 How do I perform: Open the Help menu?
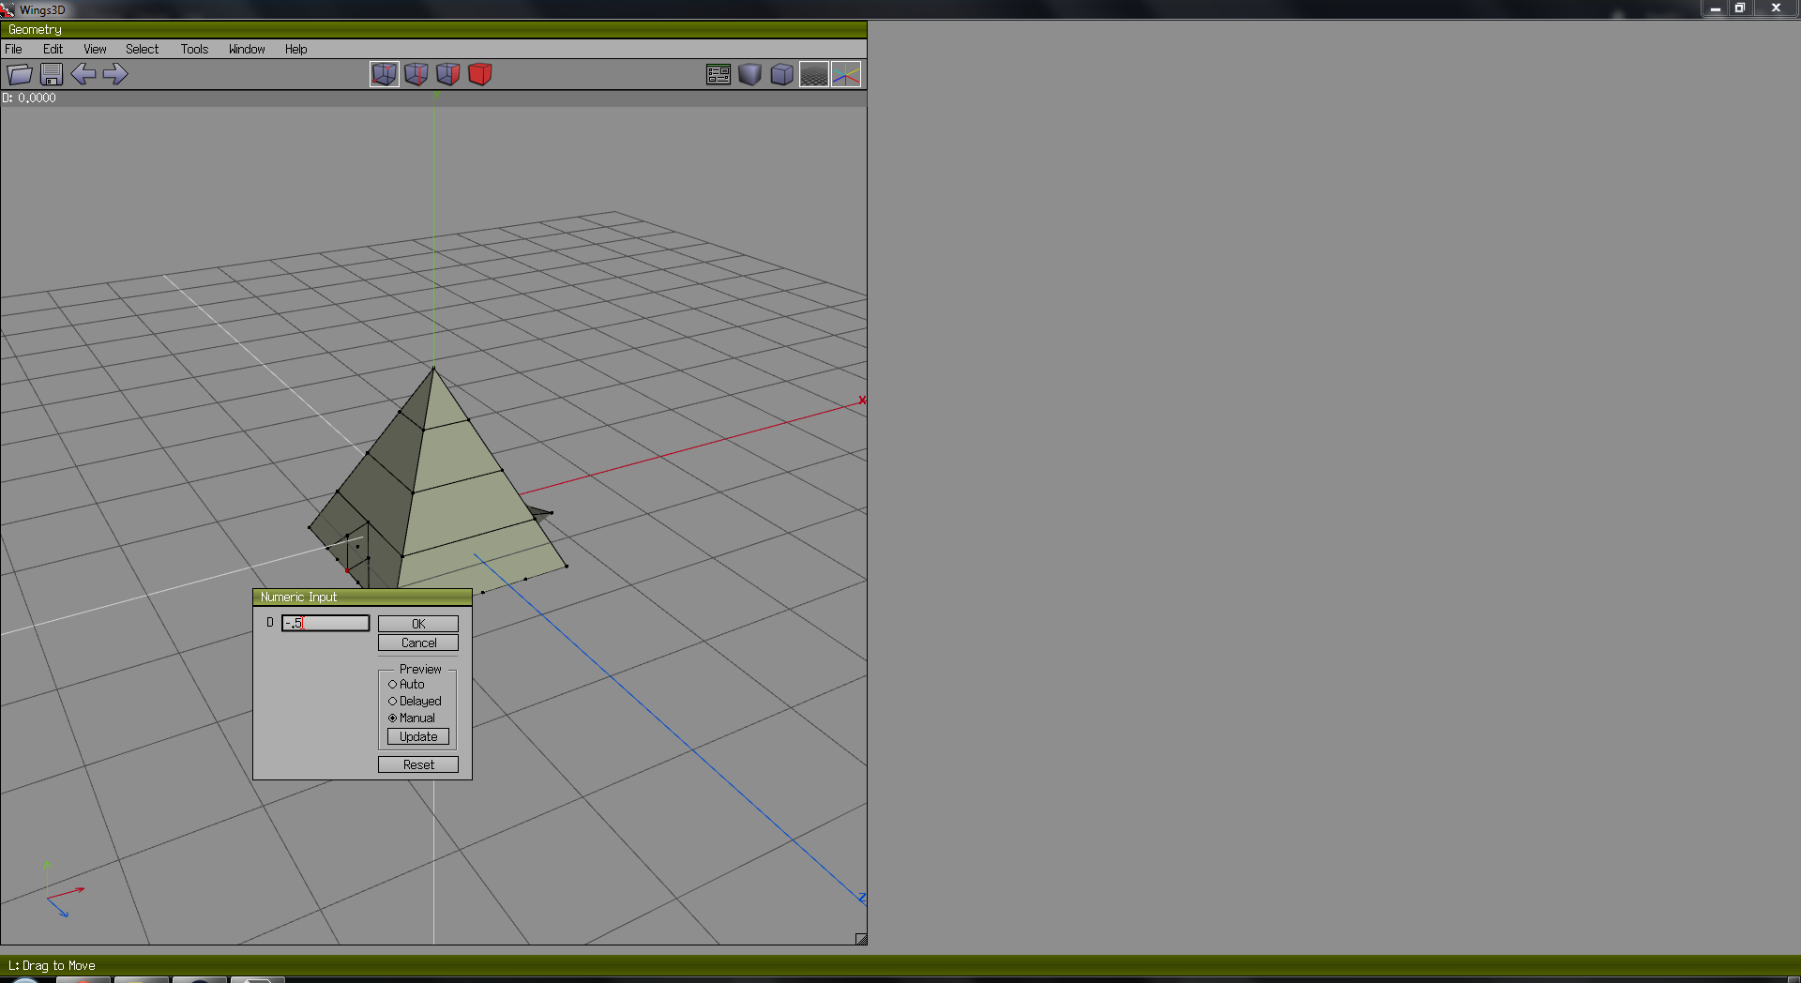point(296,49)
